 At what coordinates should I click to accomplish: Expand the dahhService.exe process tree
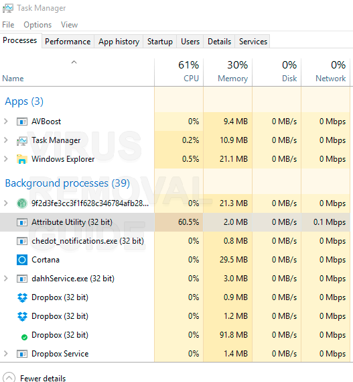[6, 278]
